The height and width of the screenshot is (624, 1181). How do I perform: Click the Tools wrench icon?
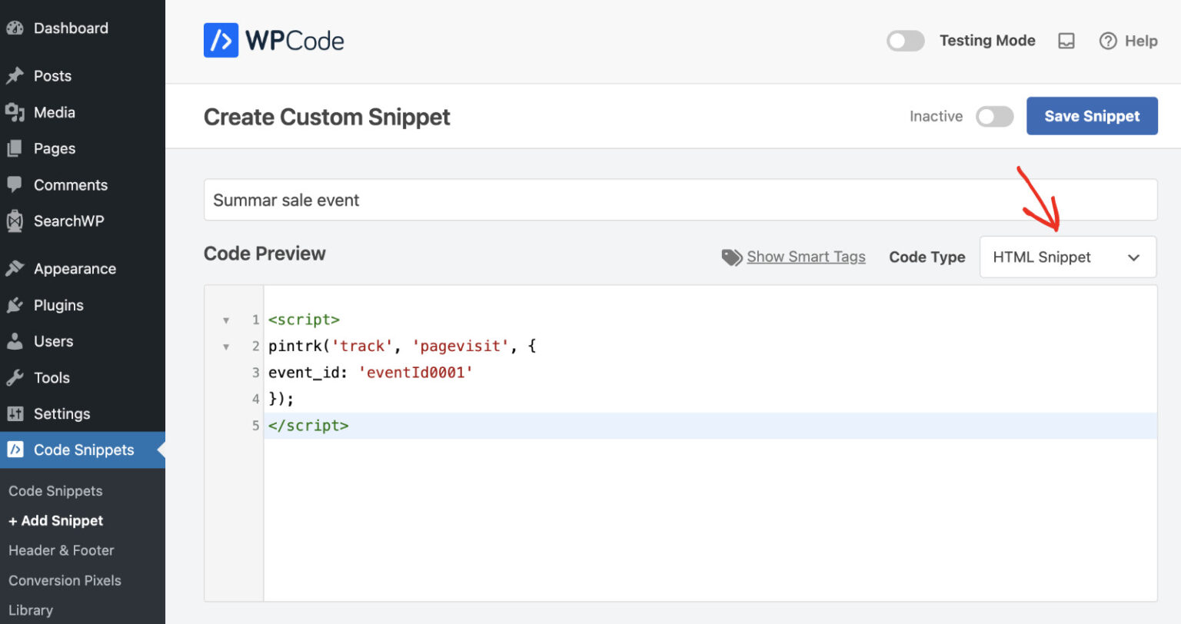coord(17,377)
